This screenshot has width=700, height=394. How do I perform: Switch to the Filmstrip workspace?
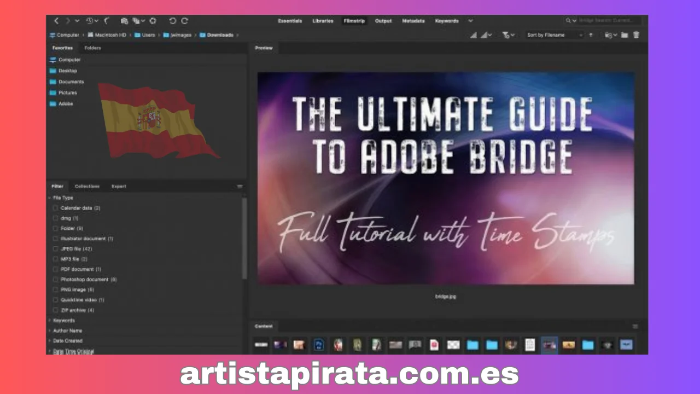(354, 21)
